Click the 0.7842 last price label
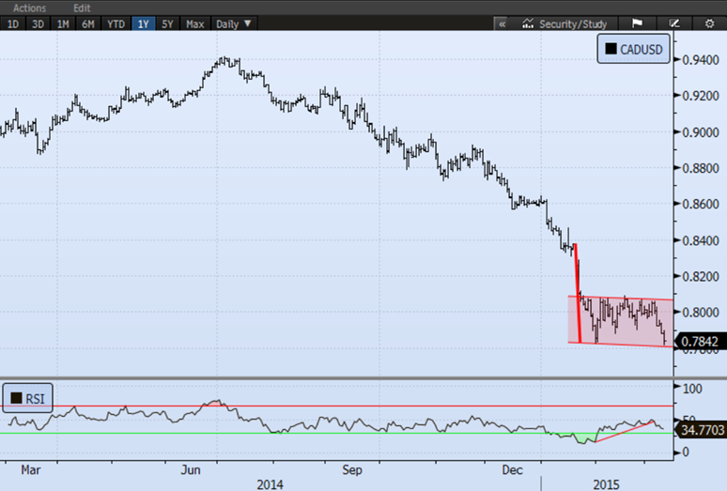727x491 pixels. [699, 341]
